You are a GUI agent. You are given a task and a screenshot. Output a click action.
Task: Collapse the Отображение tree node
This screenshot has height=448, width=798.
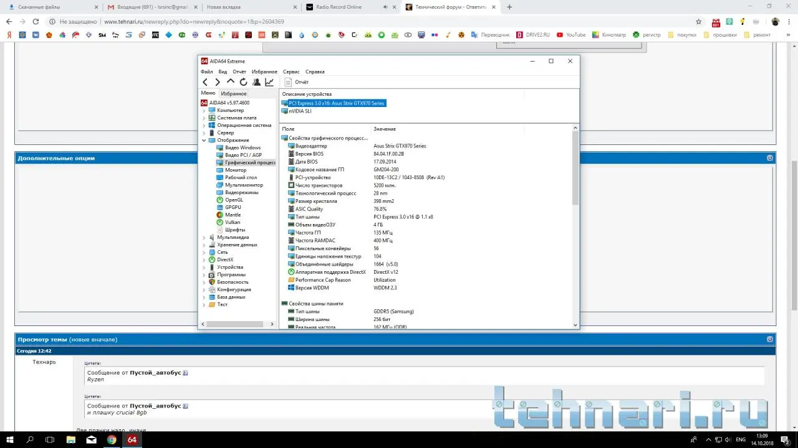204,141
